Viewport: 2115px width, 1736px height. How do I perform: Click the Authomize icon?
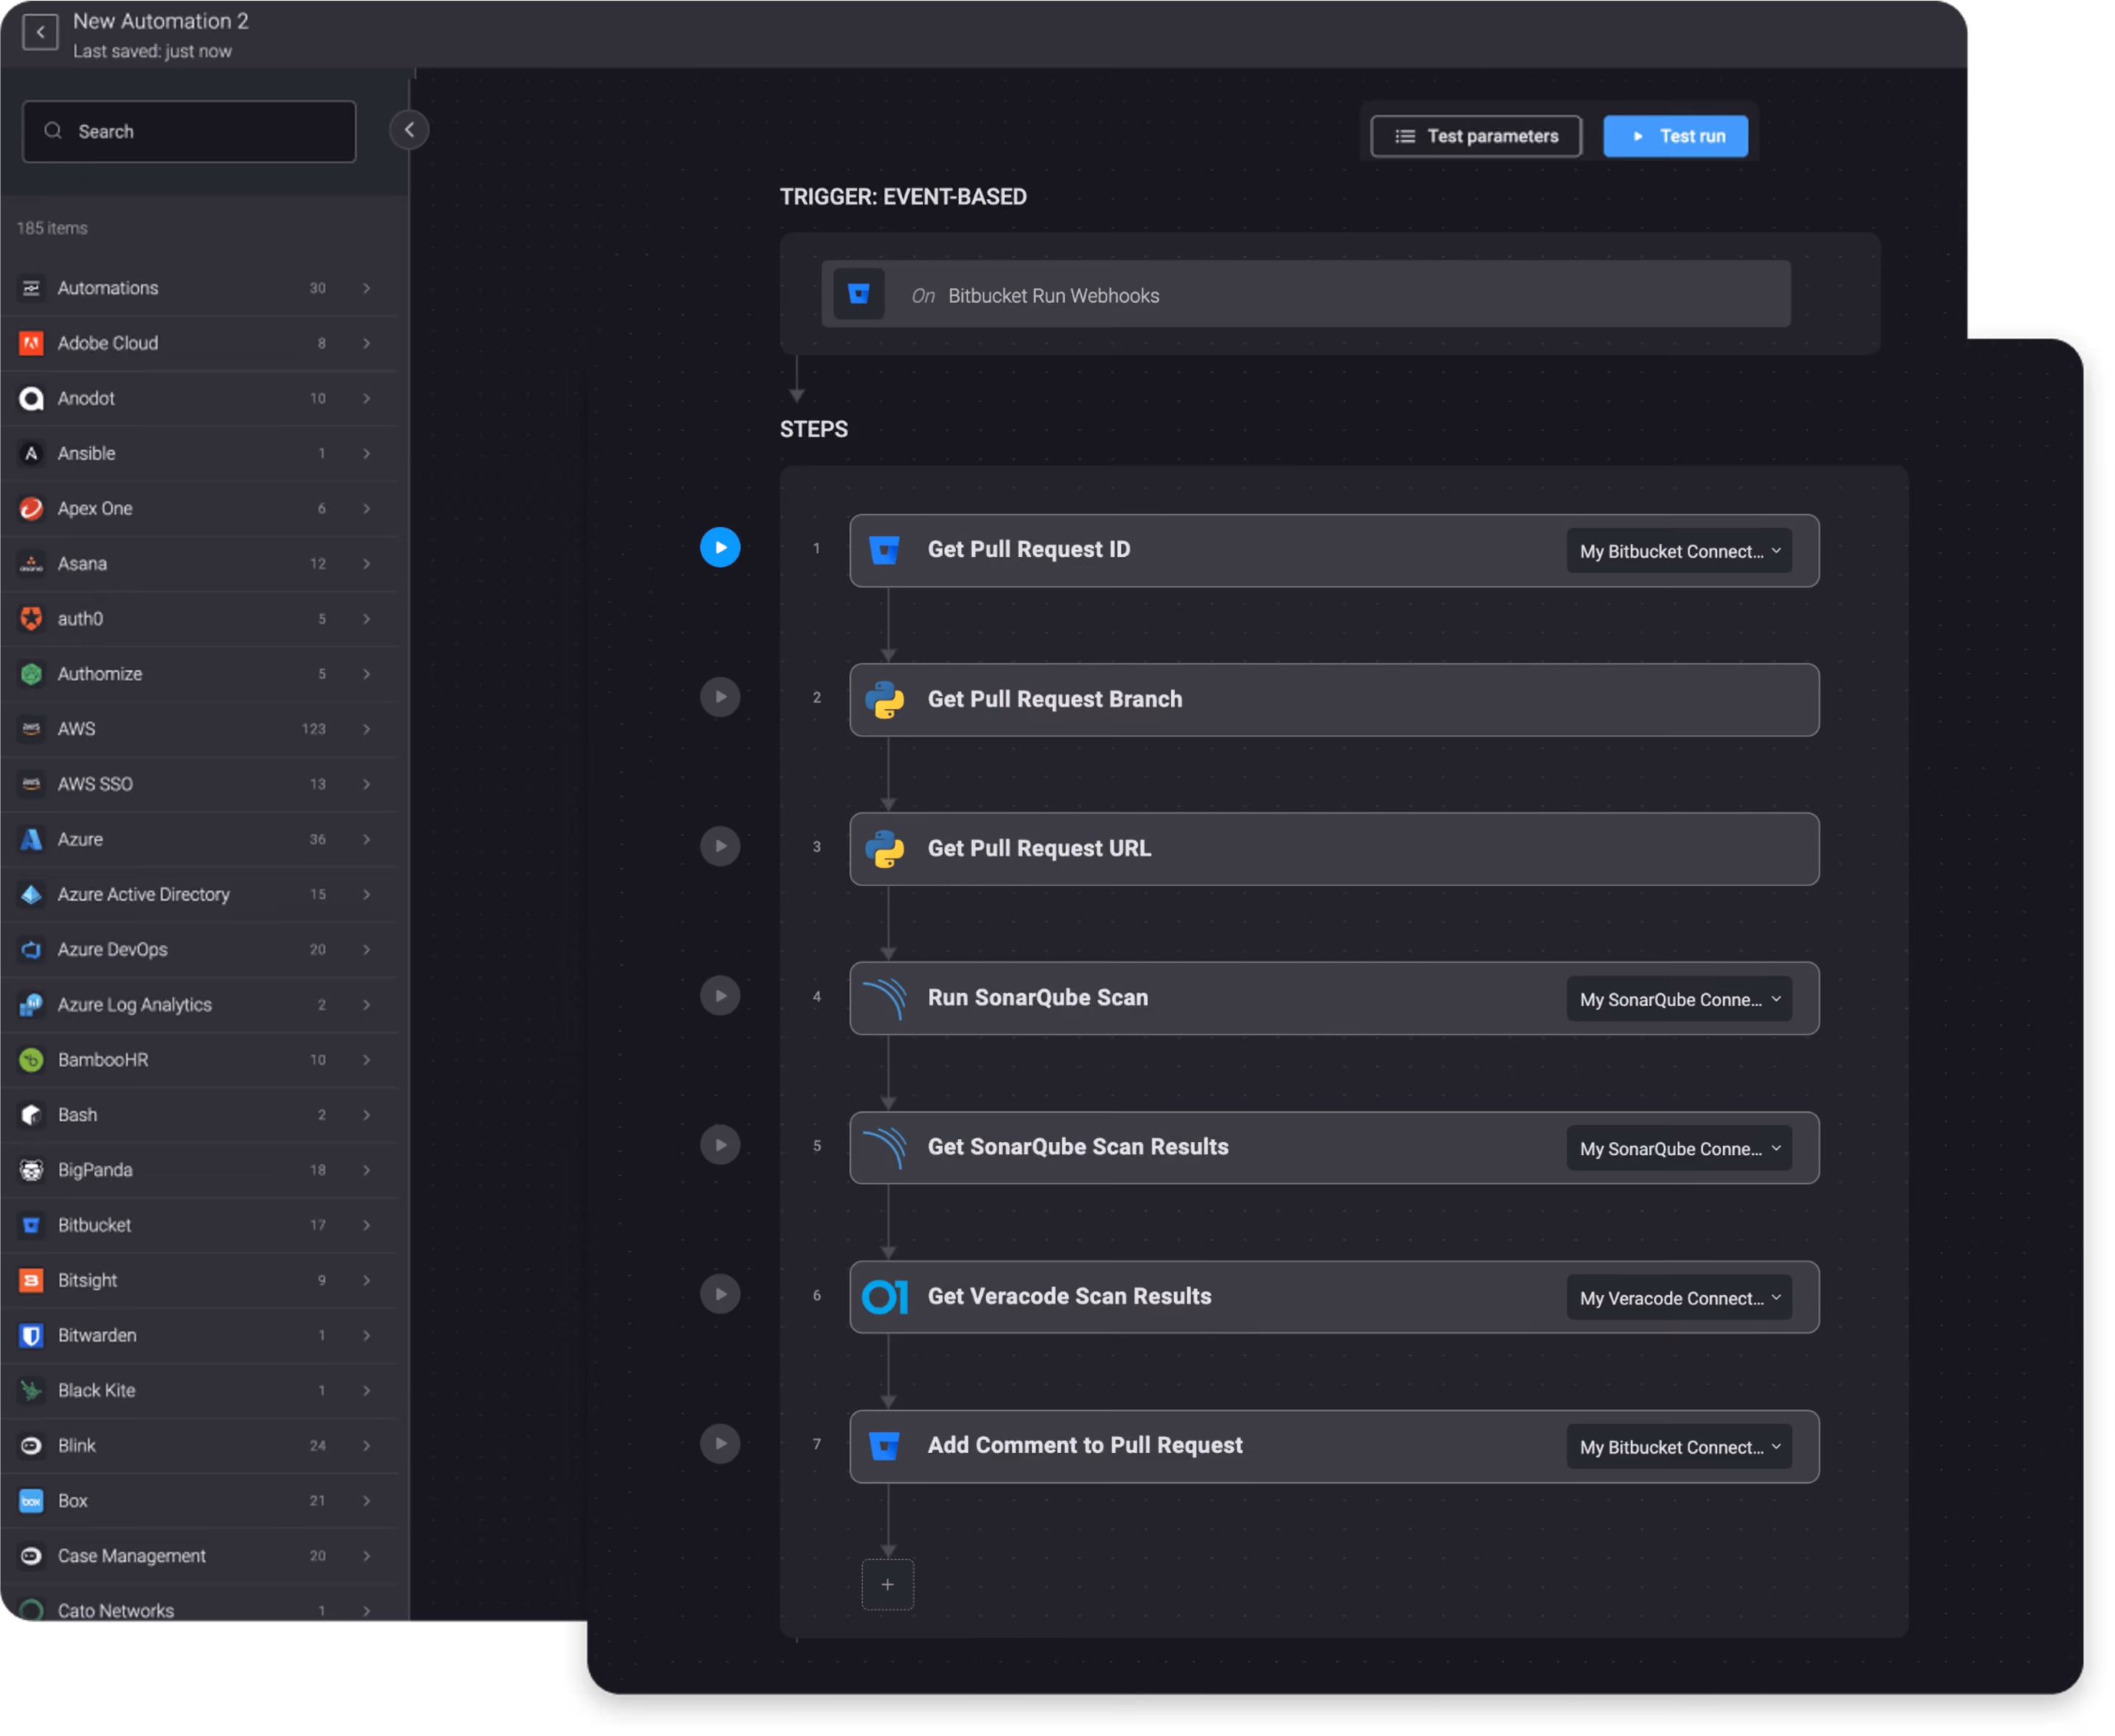(x=31, y=674)
